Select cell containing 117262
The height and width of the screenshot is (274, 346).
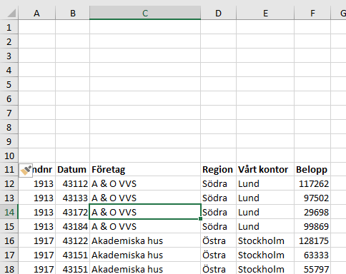tap(312, 183)
